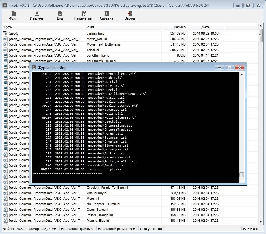The height and width of the screenshot is (234, 266).
Task: Maximize the Журнал InnoUnp log window
Action: coord(229,68)
